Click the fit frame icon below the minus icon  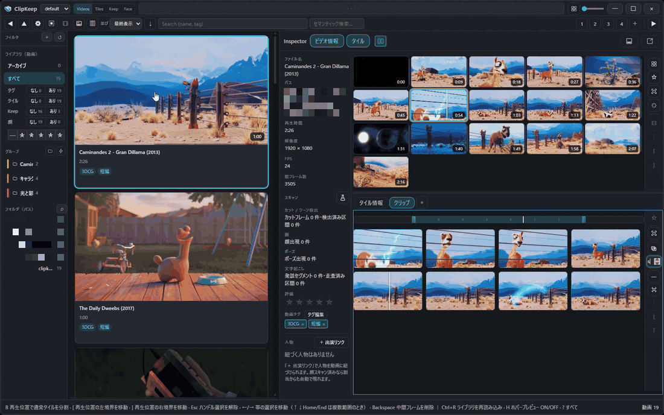coord(654,290)
